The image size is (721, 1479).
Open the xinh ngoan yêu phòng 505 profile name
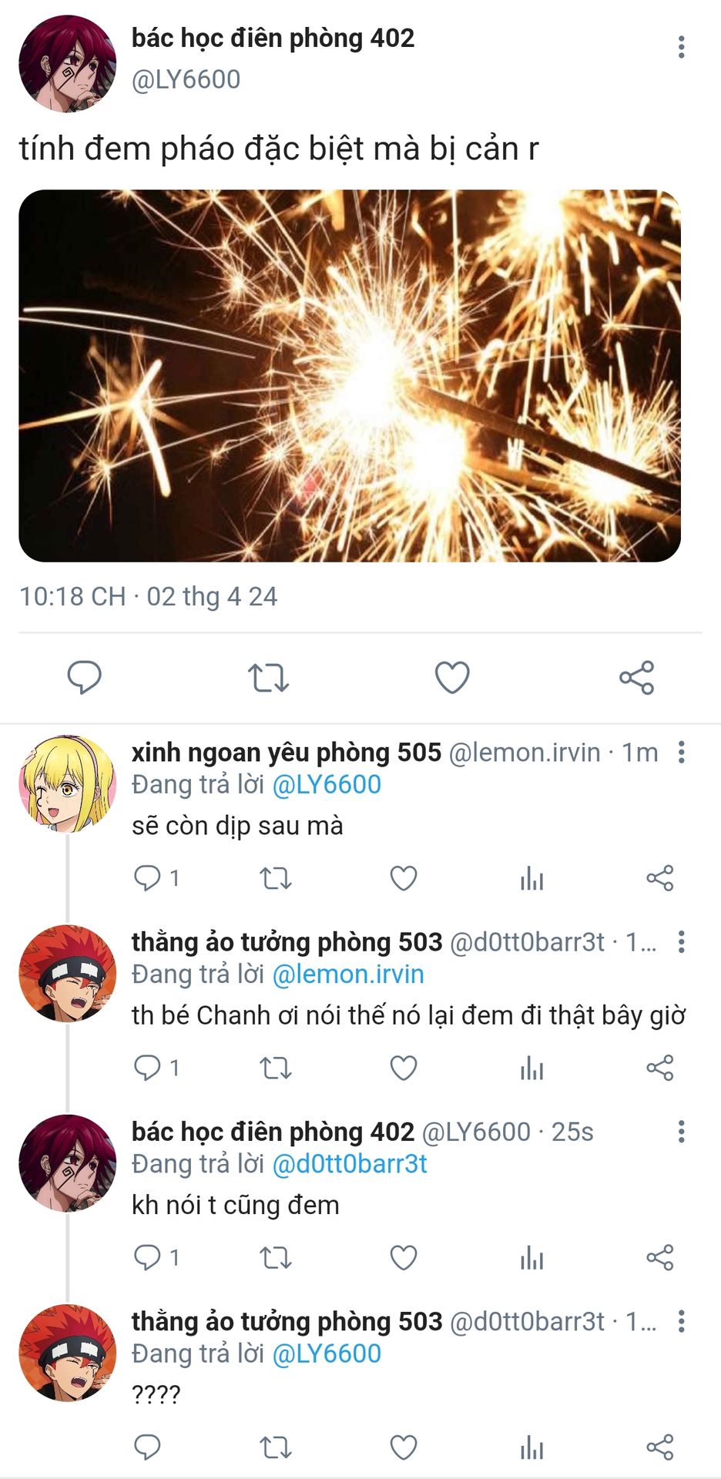[x=287, y=753]
